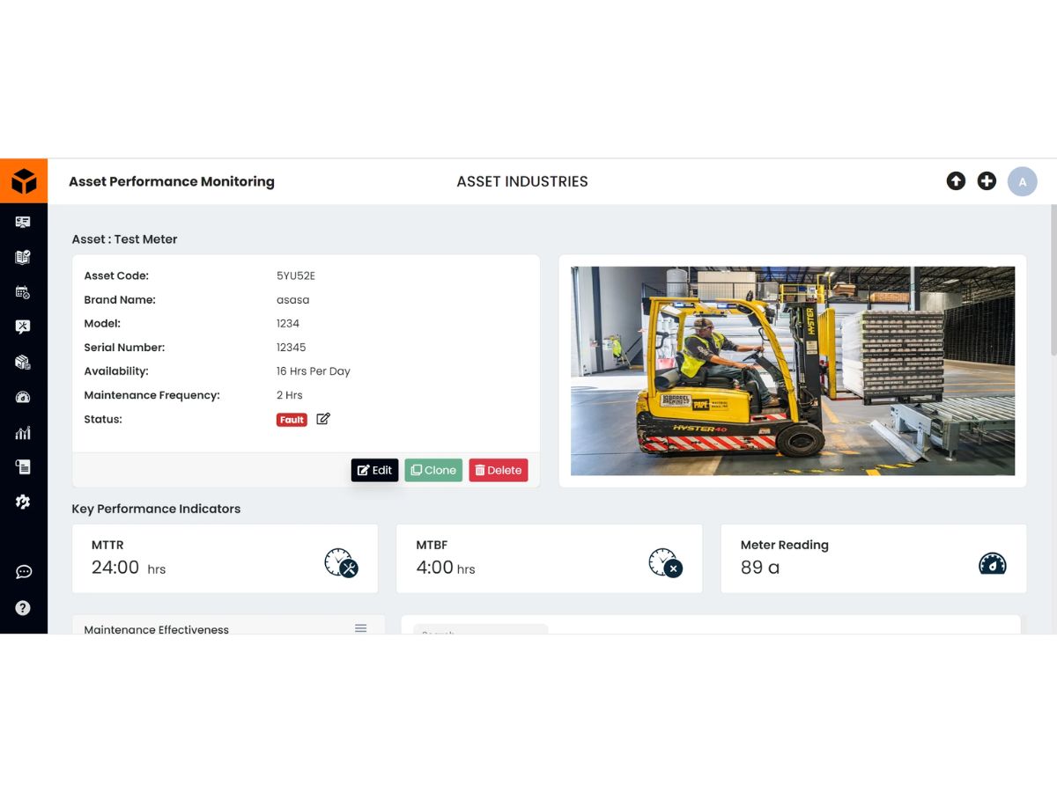Click the Meter Reading gauge icon

pos(993,563)
